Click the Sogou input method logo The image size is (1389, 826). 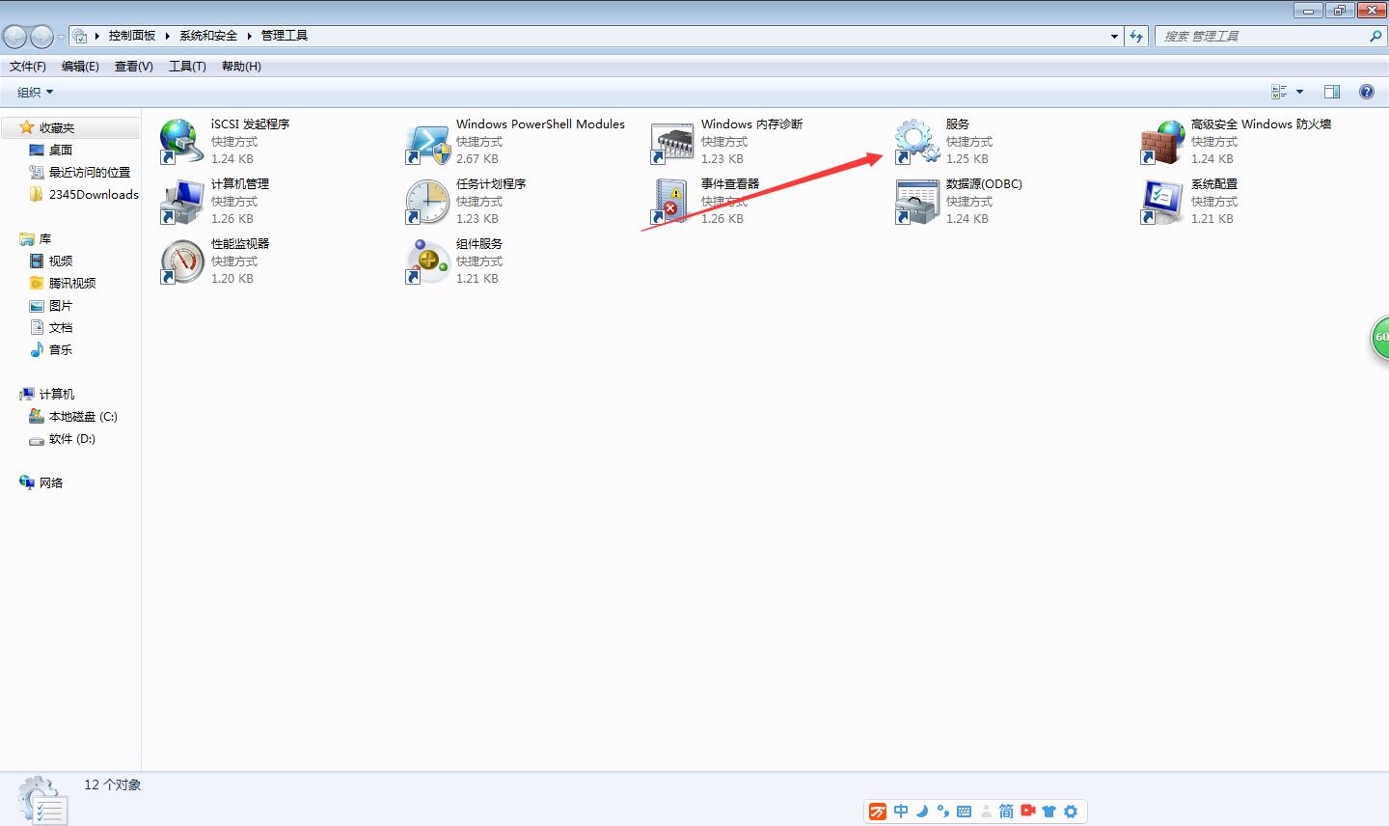[878, 812]
